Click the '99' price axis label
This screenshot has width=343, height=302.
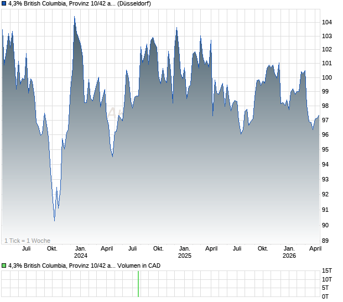point(325,92)
